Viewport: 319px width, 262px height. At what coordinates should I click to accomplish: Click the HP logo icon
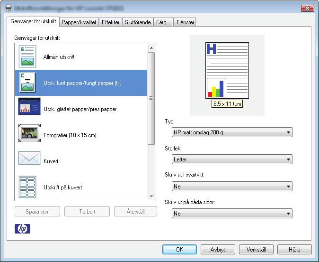point(22,229)
